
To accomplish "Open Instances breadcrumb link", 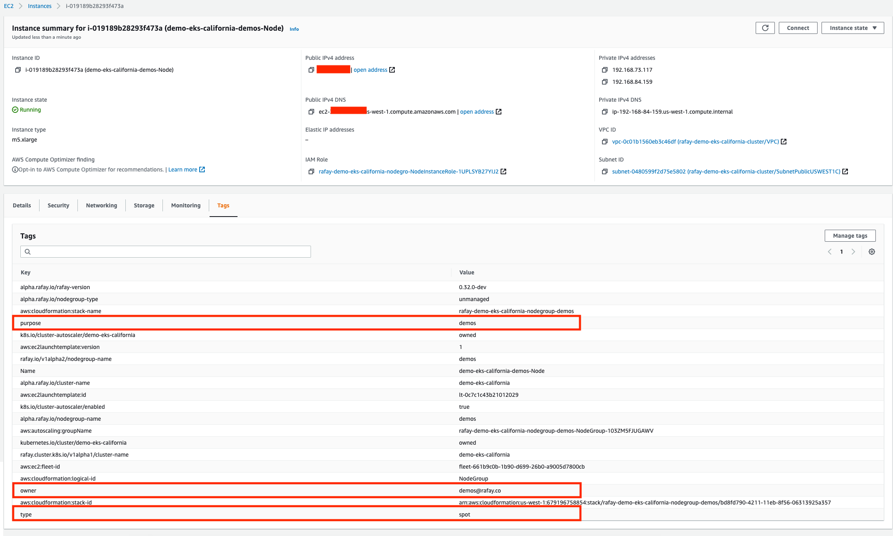I will pos(40,6).
